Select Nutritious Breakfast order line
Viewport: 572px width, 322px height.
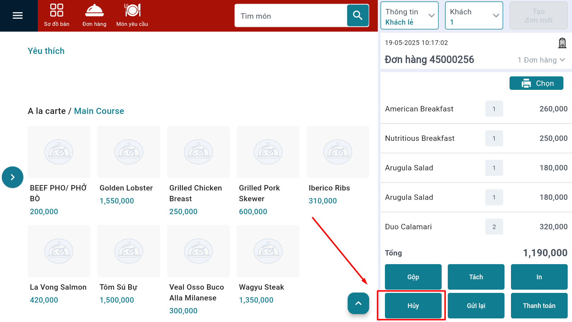(476, 138)
